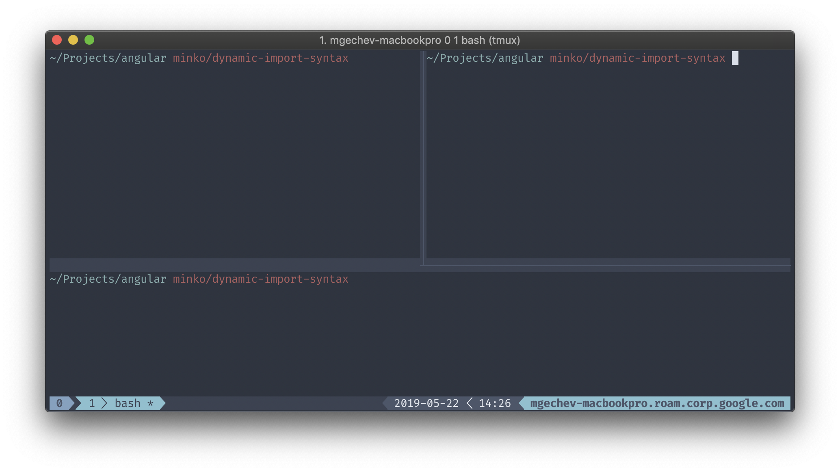Click the date segment 2019-05-22
This screenshot has height=472, width=840.
(425, 403)
